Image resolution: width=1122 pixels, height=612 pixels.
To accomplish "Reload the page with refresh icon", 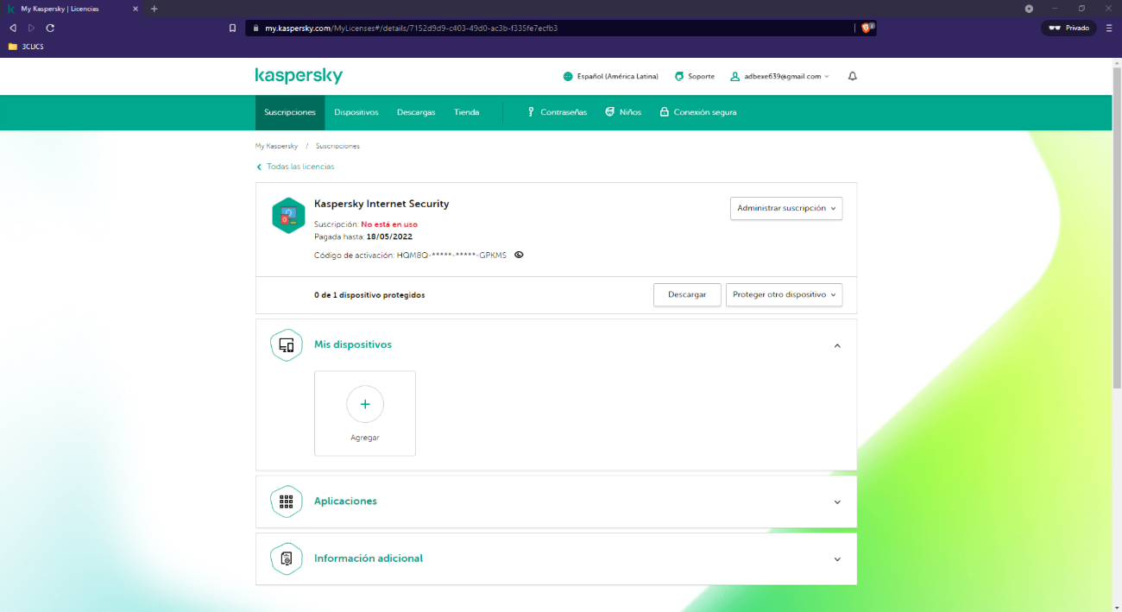I will point(50,28).
